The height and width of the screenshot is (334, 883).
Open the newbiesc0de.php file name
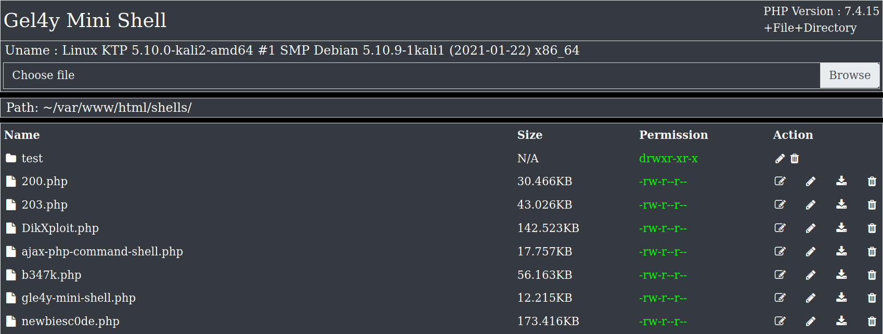click(x=71, y=321)
